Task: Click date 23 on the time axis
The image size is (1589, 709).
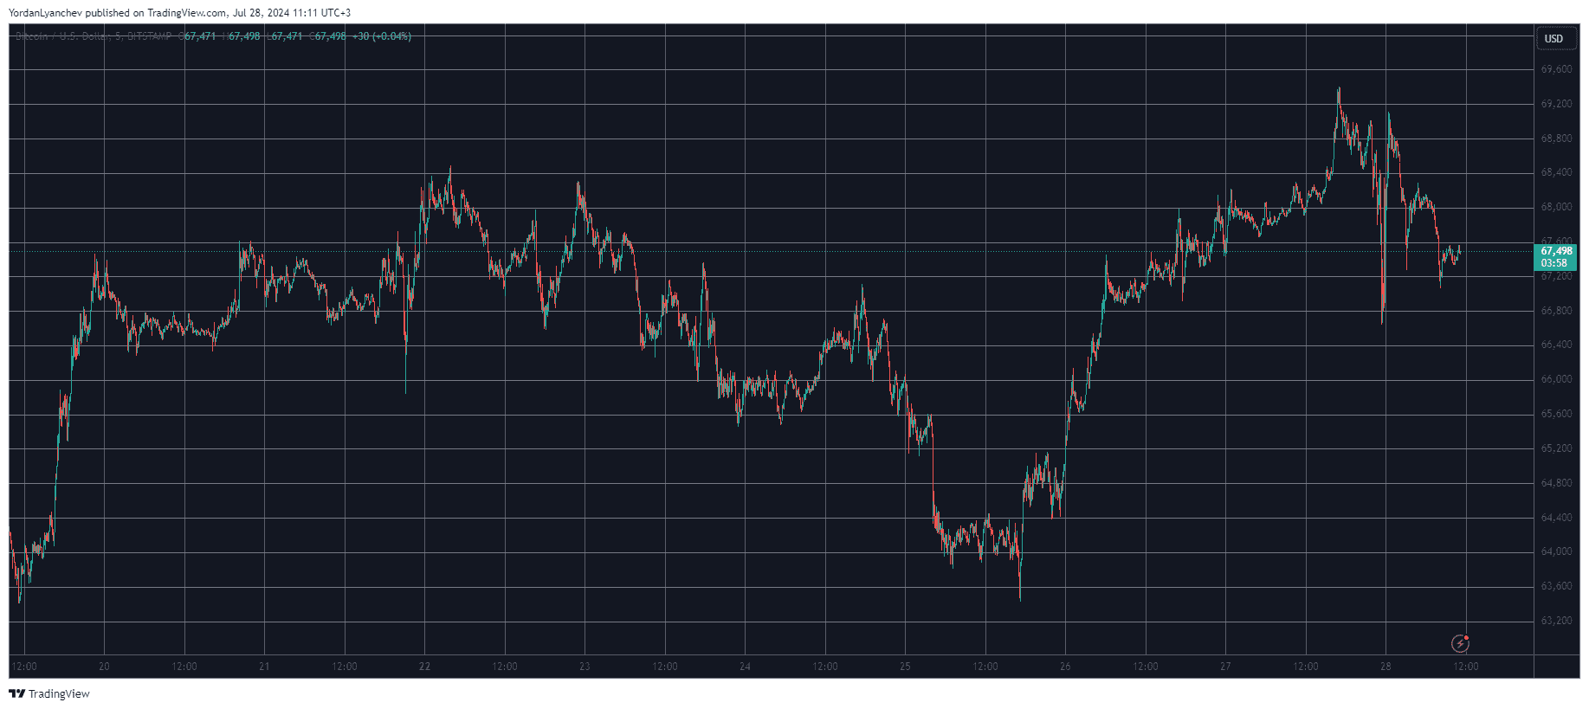Action: (585, 667)
